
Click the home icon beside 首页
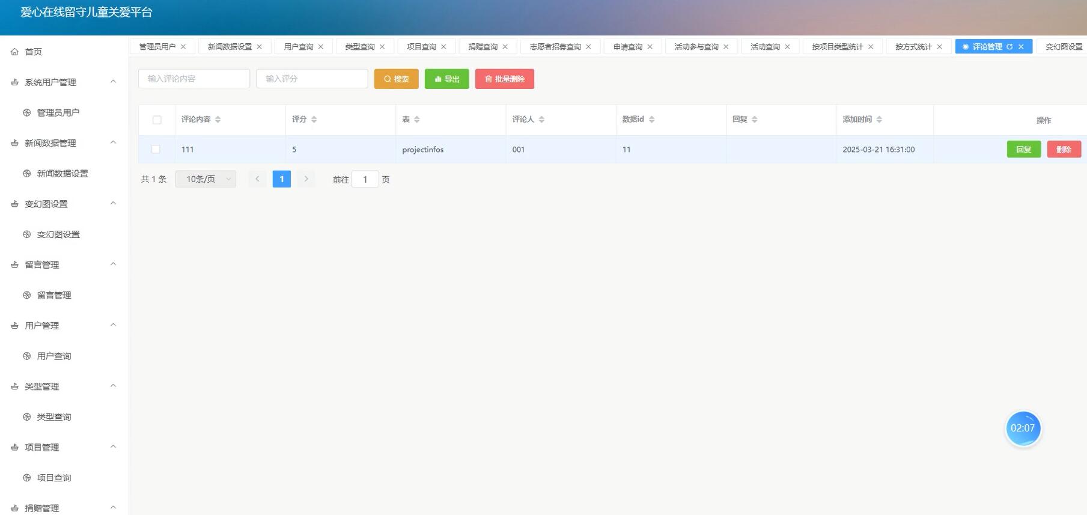point(14,52)
